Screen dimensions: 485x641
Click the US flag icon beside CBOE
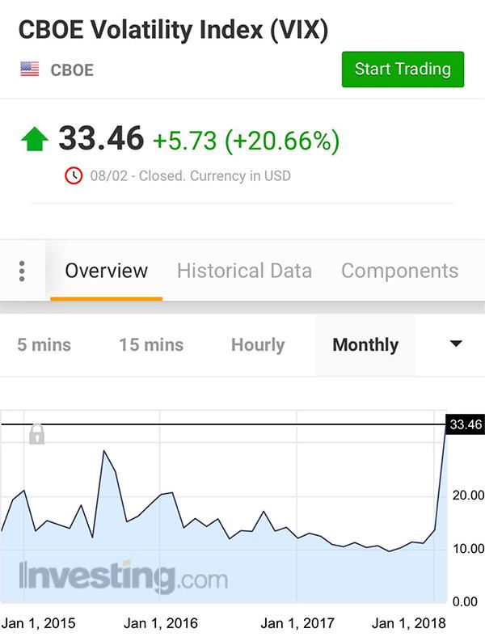pos(30,70)
